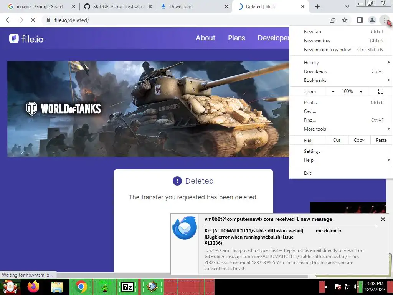Open Settings from the Chrome menu

(341, 151)
